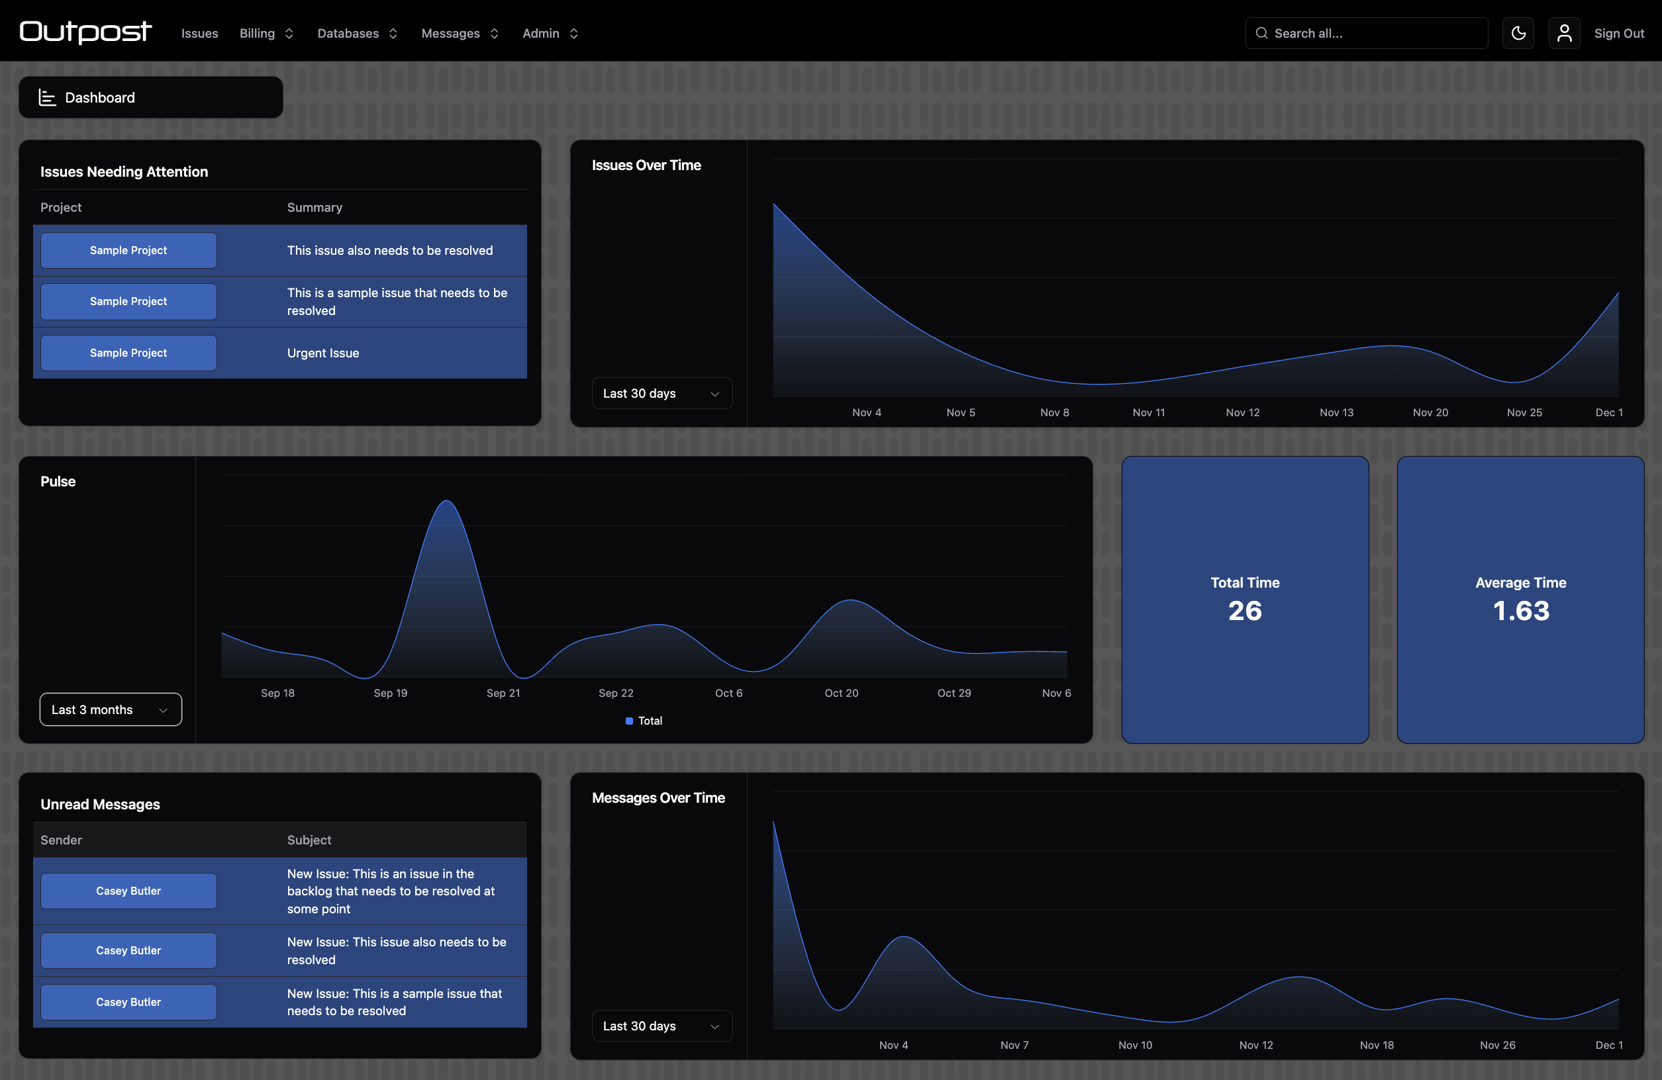Viewport: 1662px width, 1080px height.
Task: Open the Issues menu
Action: 199,34
